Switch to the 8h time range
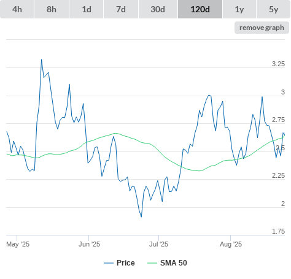Viewport: 291px width, 279px height. click(x=52, y=9)
